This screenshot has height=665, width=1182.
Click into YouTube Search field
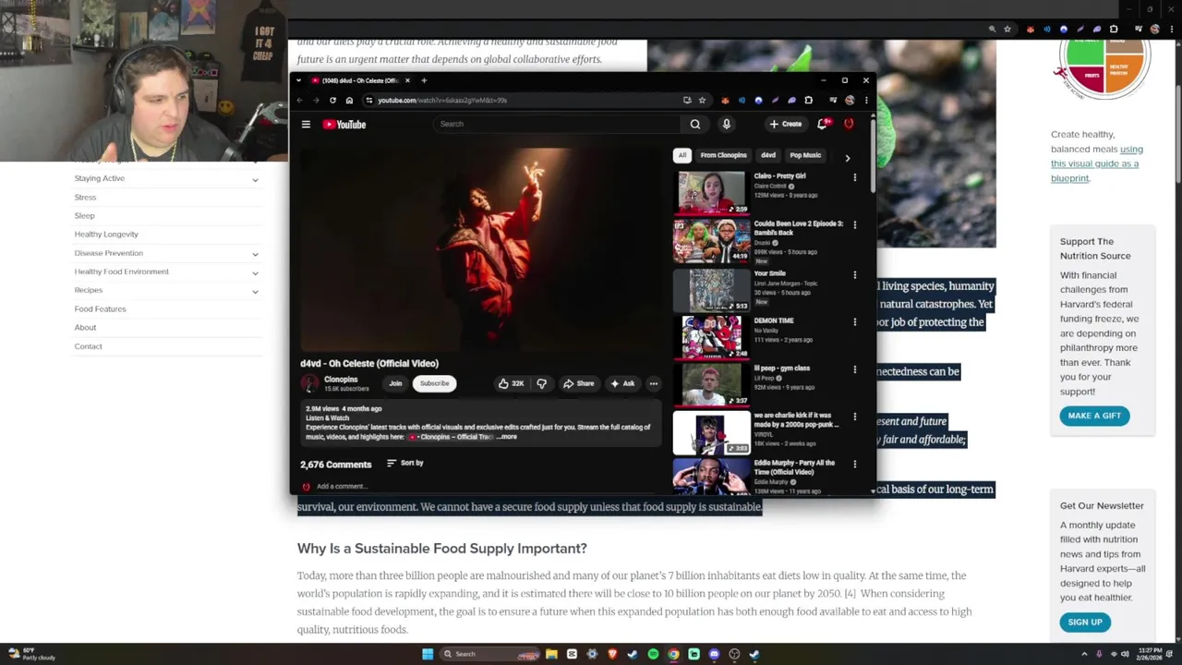pyautogui.click(x=559, y=124)
